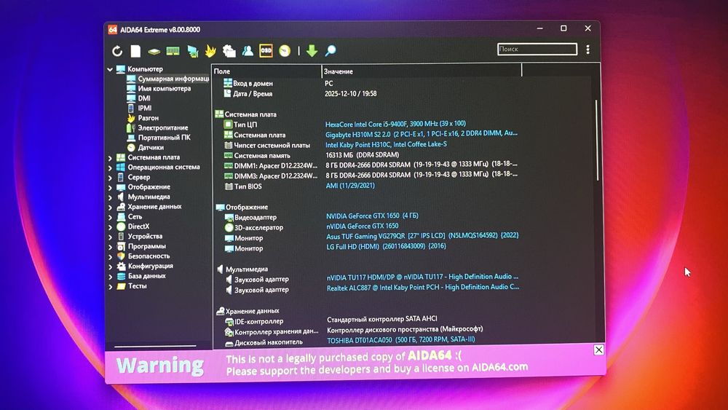This screenshot has width=728, height=410.
Task: Collapse the Компьютер tree node
Action: (x=110, y=69)
